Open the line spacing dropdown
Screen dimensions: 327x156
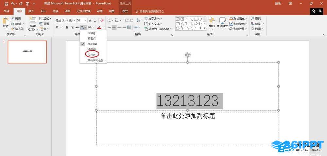[139, 20]
